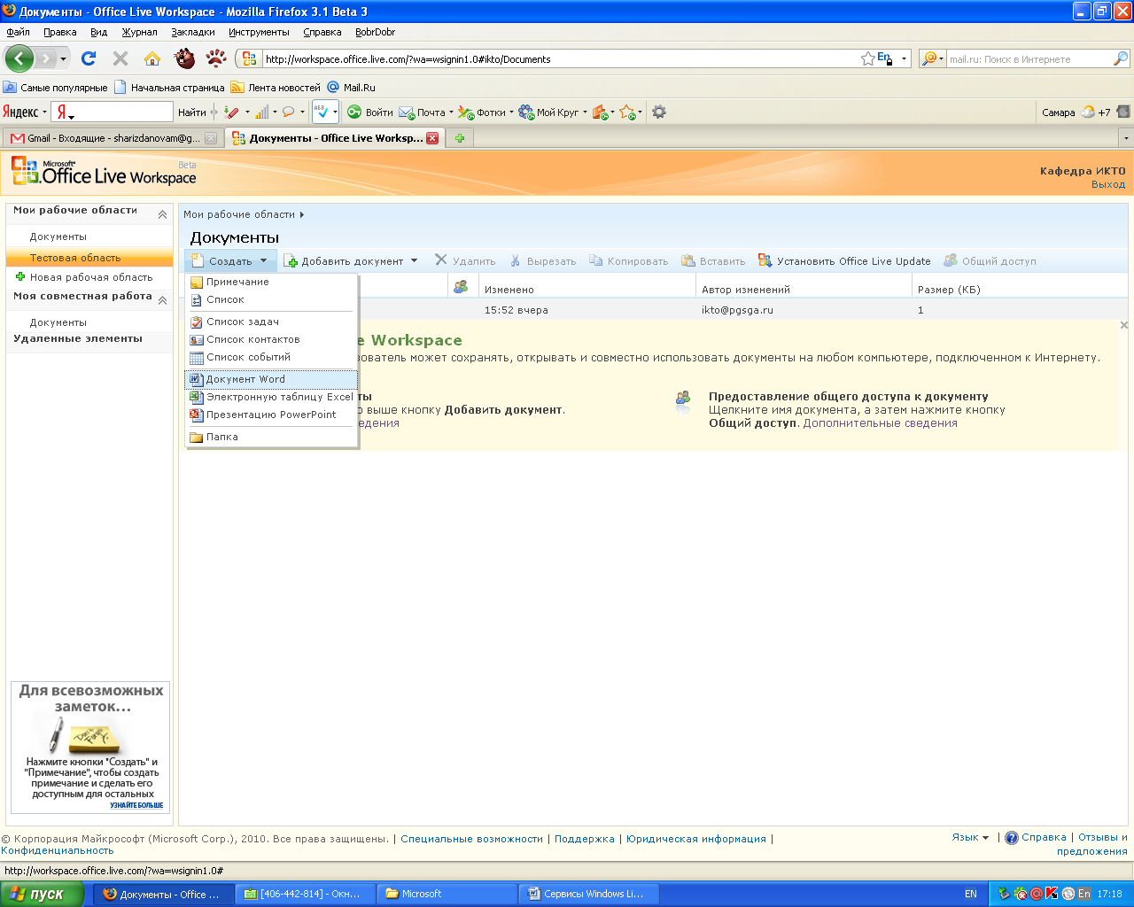Open the BobrDobr menu
1134x907 pixels.
click(375, 32)
